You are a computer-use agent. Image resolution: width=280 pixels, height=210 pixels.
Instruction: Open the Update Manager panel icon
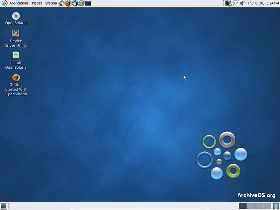coord(82,3)
